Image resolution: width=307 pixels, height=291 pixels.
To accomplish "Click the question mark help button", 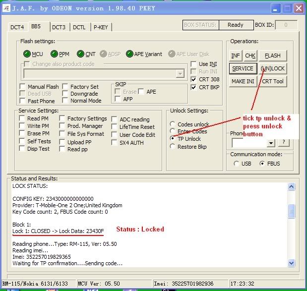I will tap(284, 142).
